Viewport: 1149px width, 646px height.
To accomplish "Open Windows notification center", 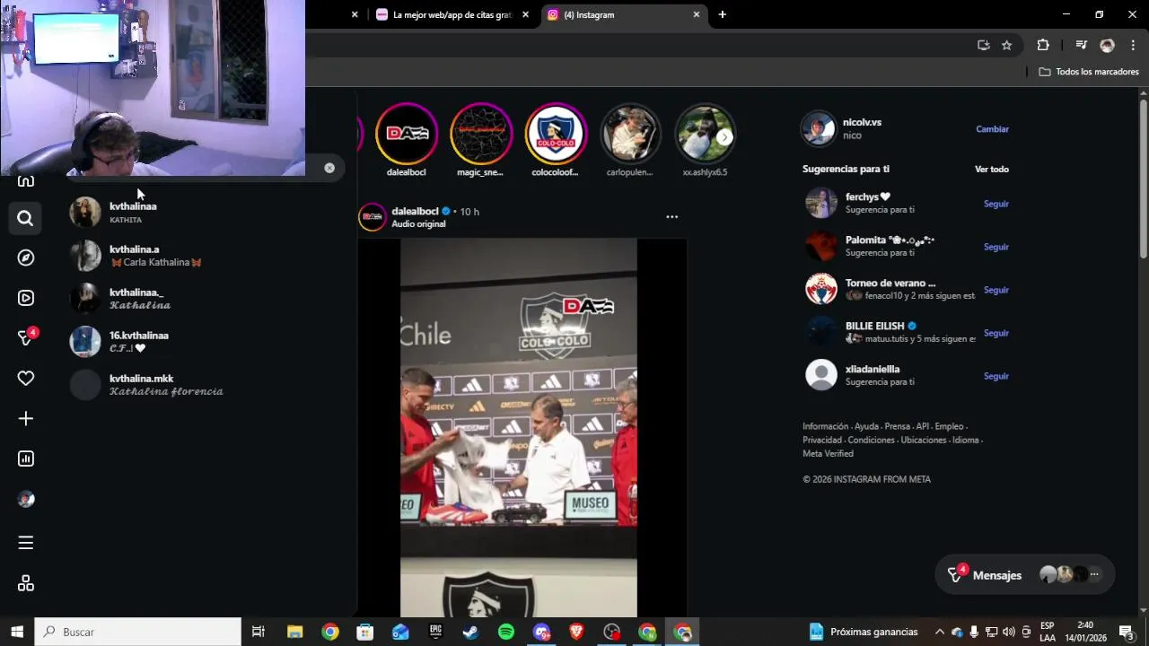I will coord(1127,632).
